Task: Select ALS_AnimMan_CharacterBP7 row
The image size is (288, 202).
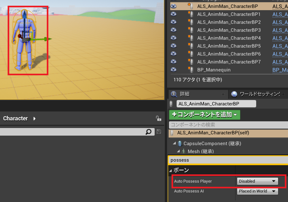Action: point(229,62)
